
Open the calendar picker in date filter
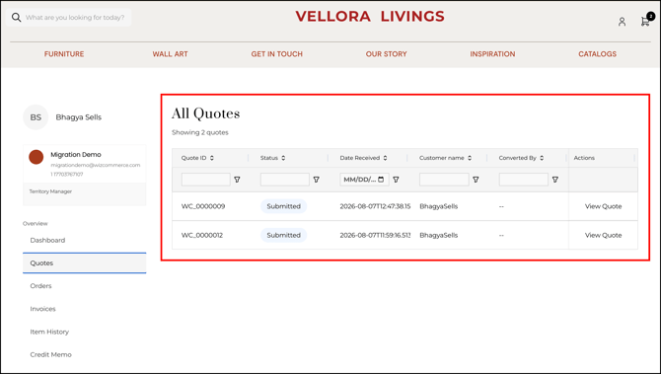tap(381, 180)
